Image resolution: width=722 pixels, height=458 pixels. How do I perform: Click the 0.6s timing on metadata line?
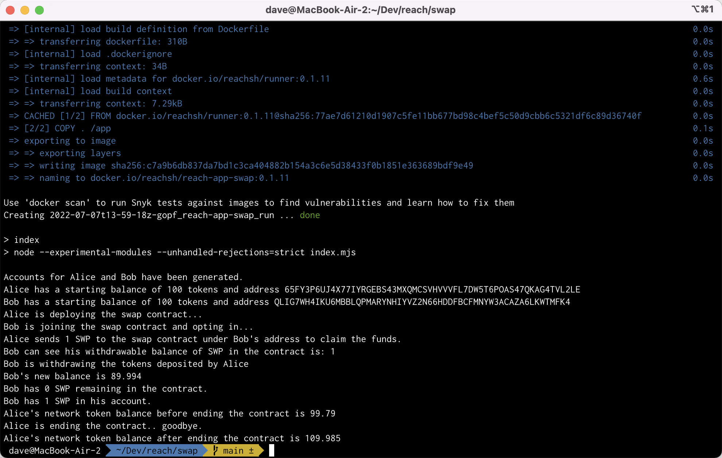coord(703,79)
